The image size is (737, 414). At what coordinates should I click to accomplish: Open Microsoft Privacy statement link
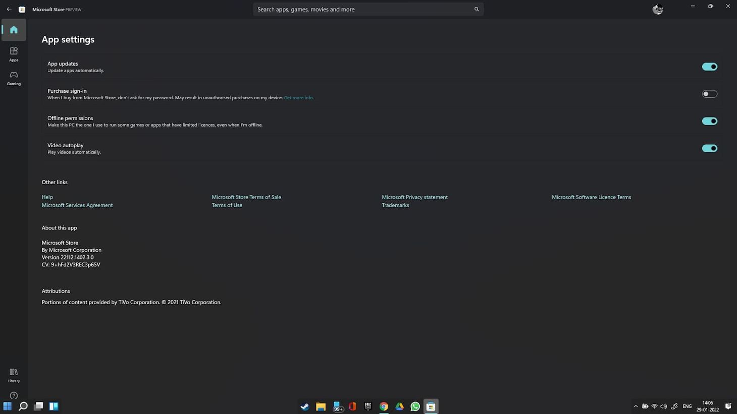coord(414,197)
